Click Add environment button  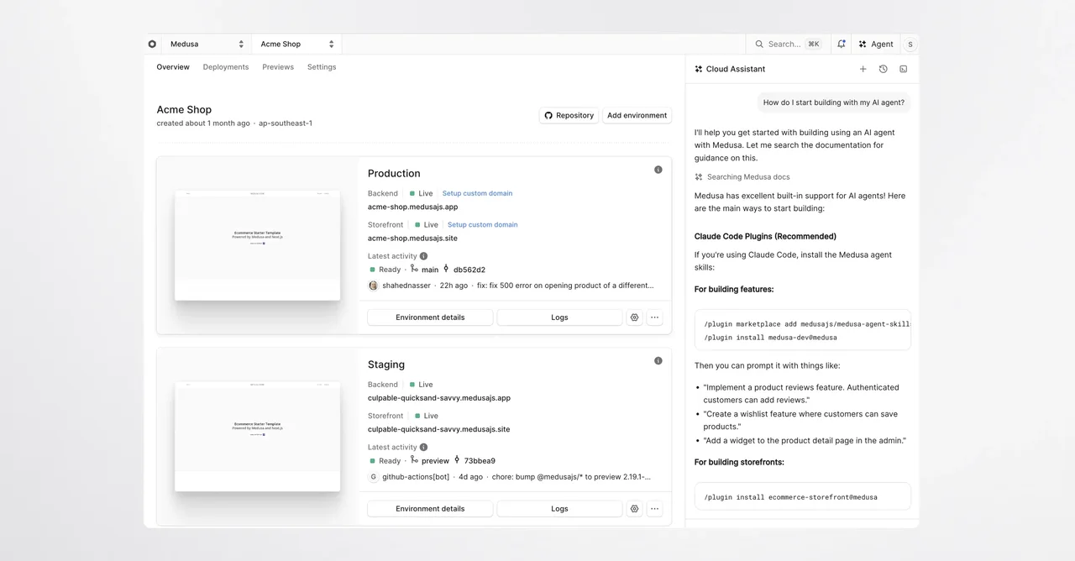click(x=637, y=115)
